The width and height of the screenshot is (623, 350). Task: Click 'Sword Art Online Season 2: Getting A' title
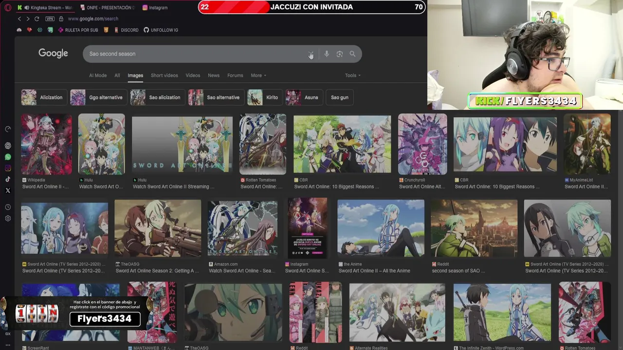(157, 271)
